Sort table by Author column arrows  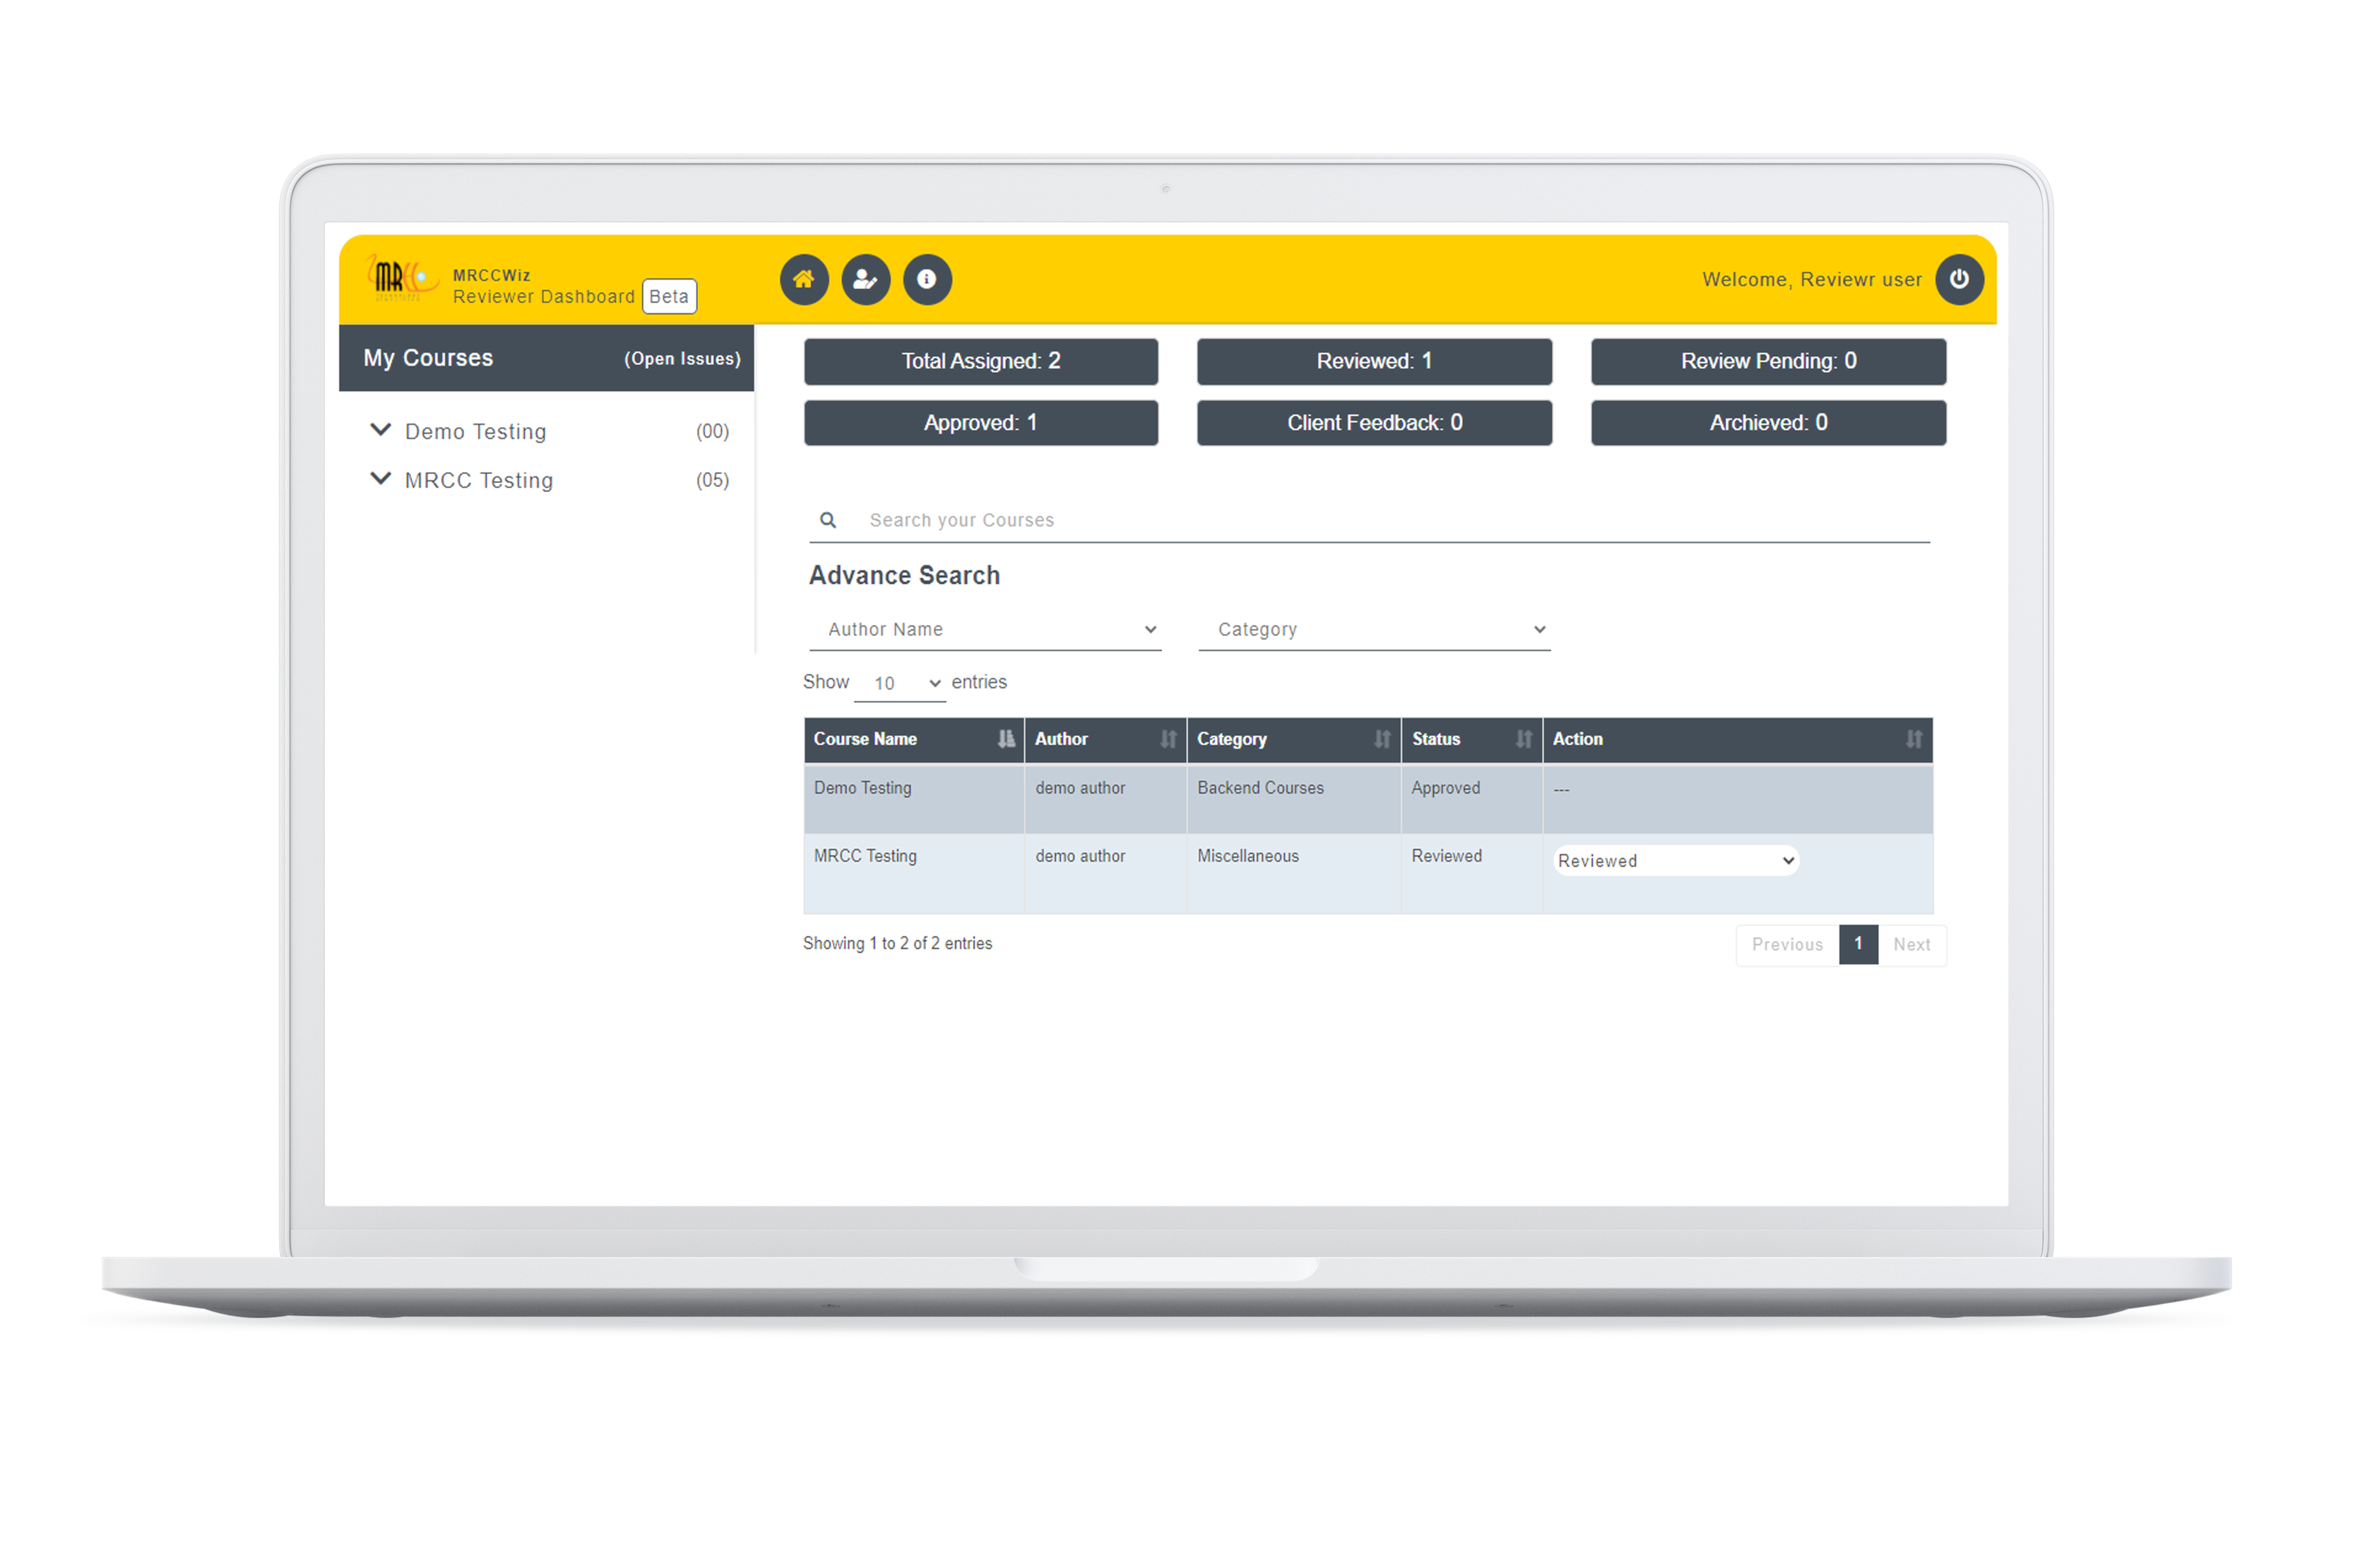[x=1168, y=739]
